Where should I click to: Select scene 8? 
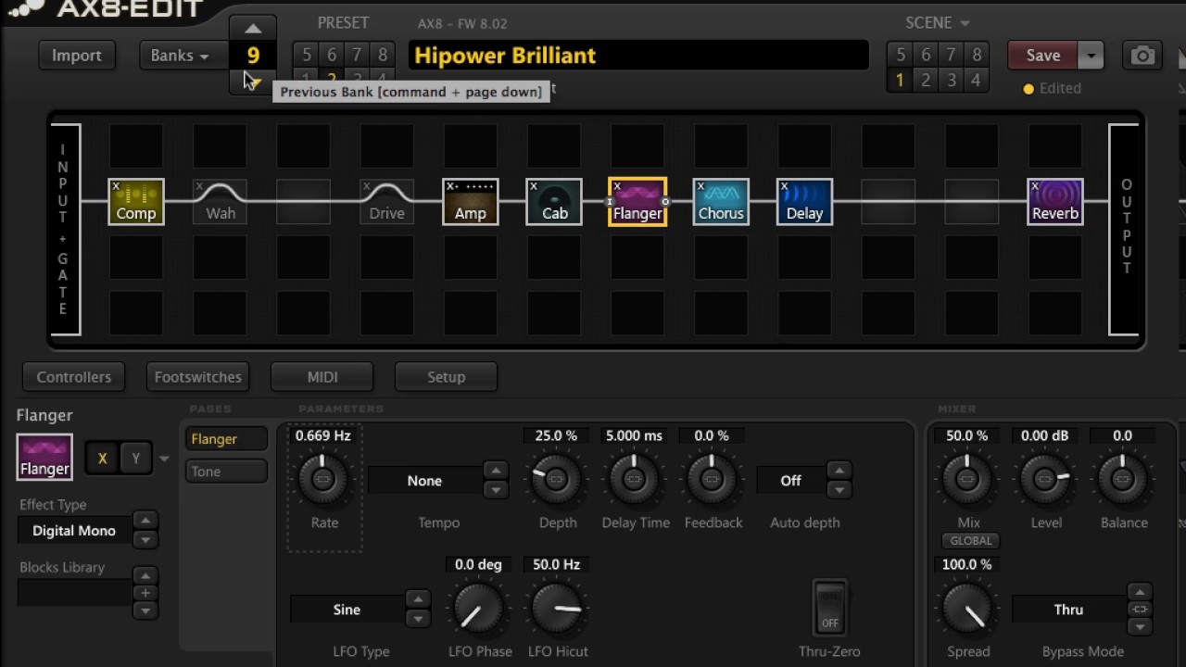[x=976, y=56]
